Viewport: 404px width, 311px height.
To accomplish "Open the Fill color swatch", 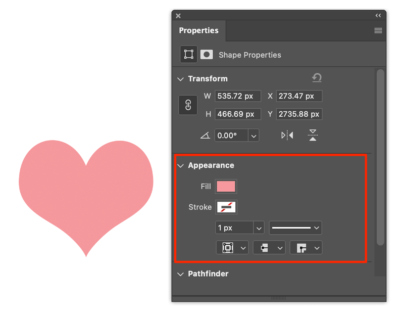I will [x=226, y=186].
